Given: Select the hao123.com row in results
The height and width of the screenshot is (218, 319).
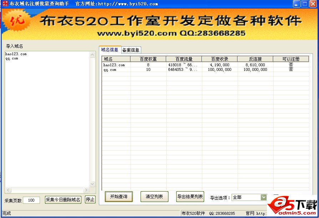Looking at the screenshot, I should [x=114, y=65].
